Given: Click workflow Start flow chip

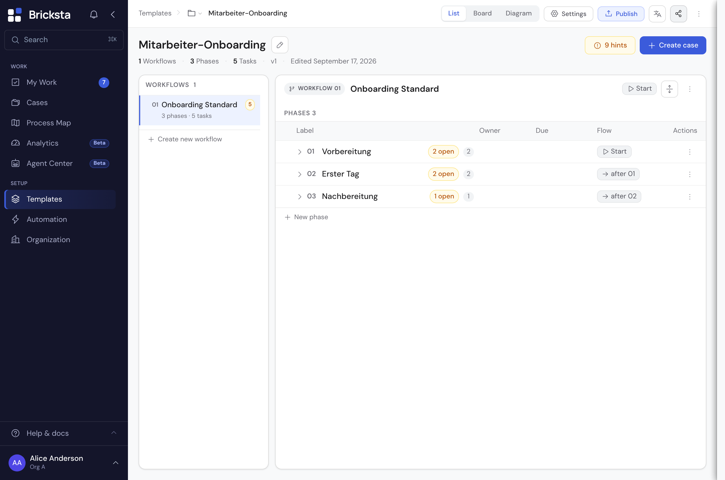Looking at the screenshot, I should (639, 89).
